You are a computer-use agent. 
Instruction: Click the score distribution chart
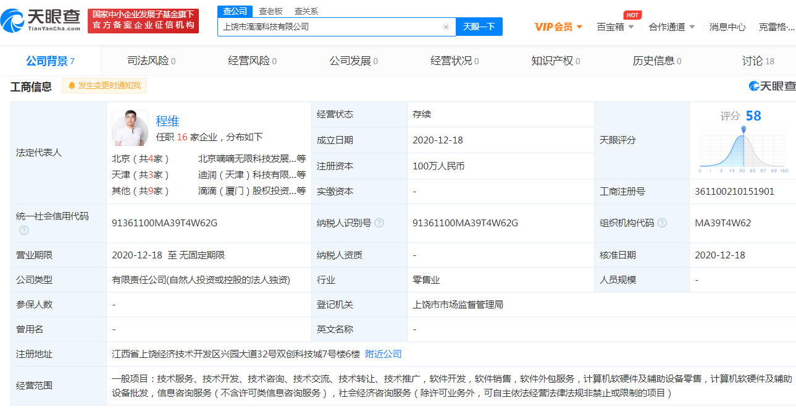(744, 150)
